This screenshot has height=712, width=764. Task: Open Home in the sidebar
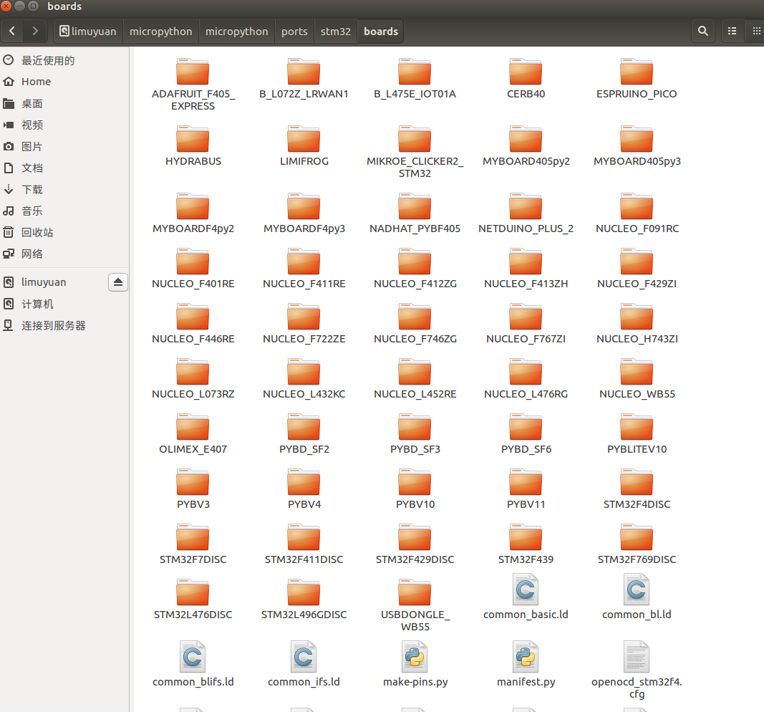click(x=64, y=82)
